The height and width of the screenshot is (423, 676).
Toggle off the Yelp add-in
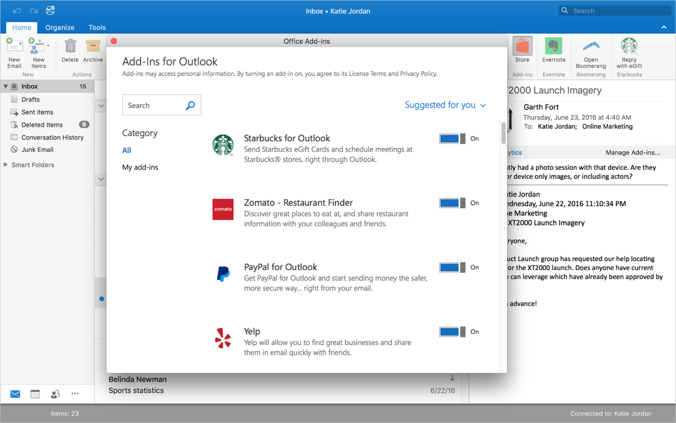451,332
